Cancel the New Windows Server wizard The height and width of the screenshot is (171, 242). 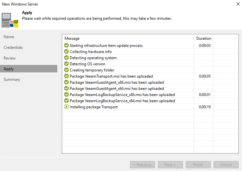point(226,165)
